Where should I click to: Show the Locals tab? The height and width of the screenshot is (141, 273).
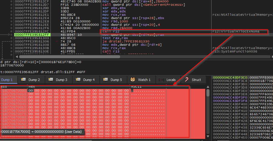[168, 80]
